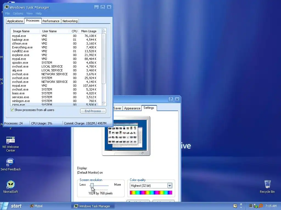This screenshot has width=281, height=210.
Task: Click the 7:15 AM taskbar clock
Action: tap(271, 206)
